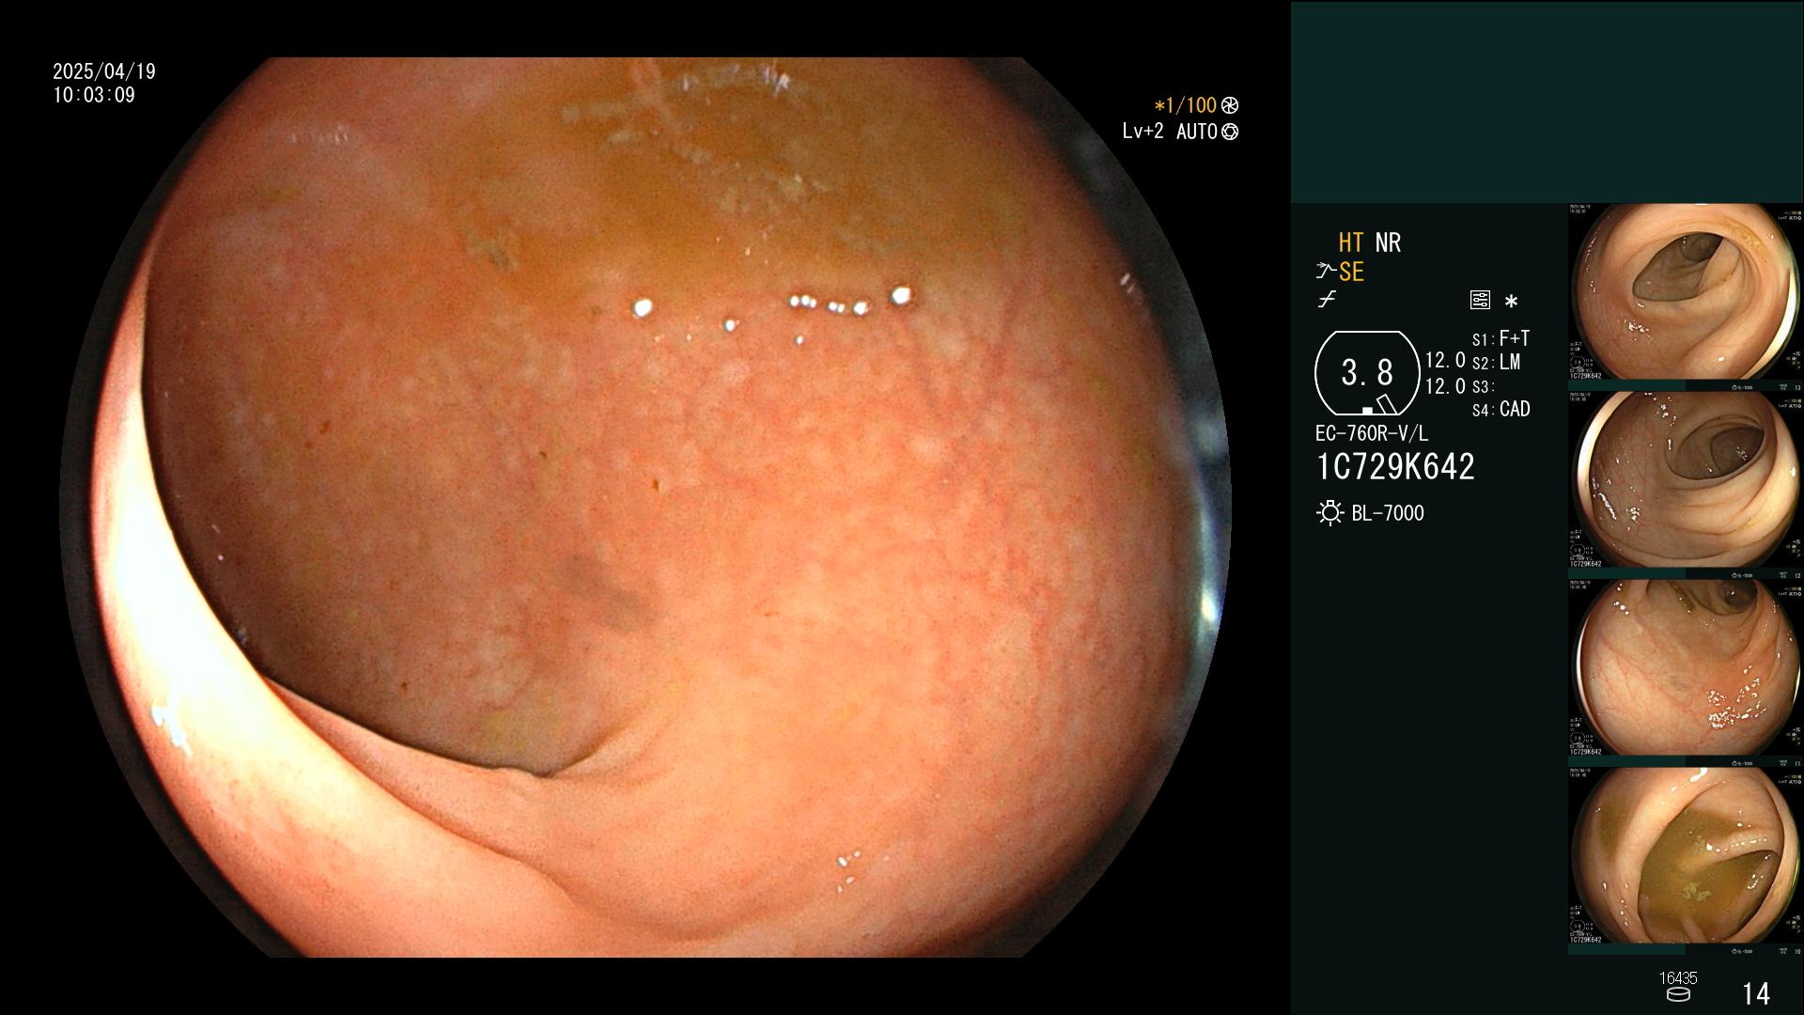The image size is (1804, 1015).
Task: Click the scope tip diagram showing 3.8
Action: (x=1367, y=373)
